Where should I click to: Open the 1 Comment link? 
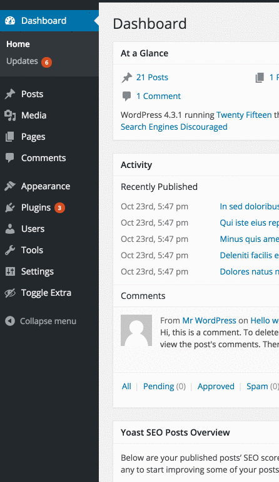tap(158, 97)
